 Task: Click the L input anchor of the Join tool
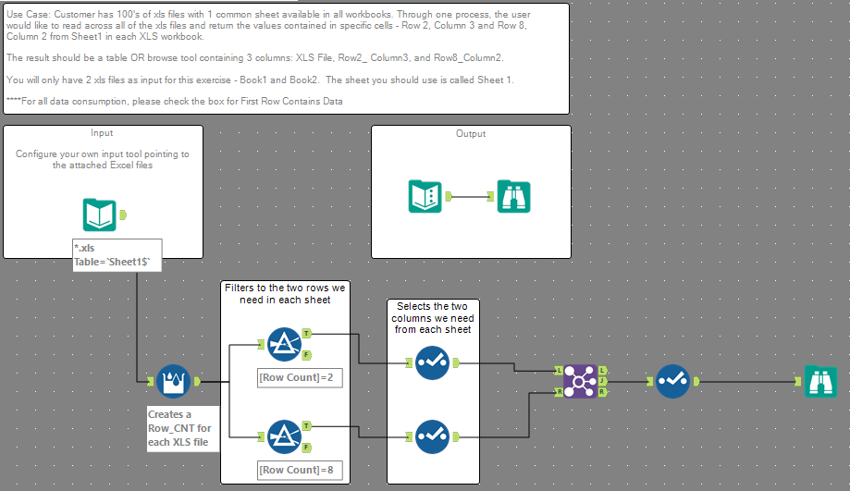point(559,371)
